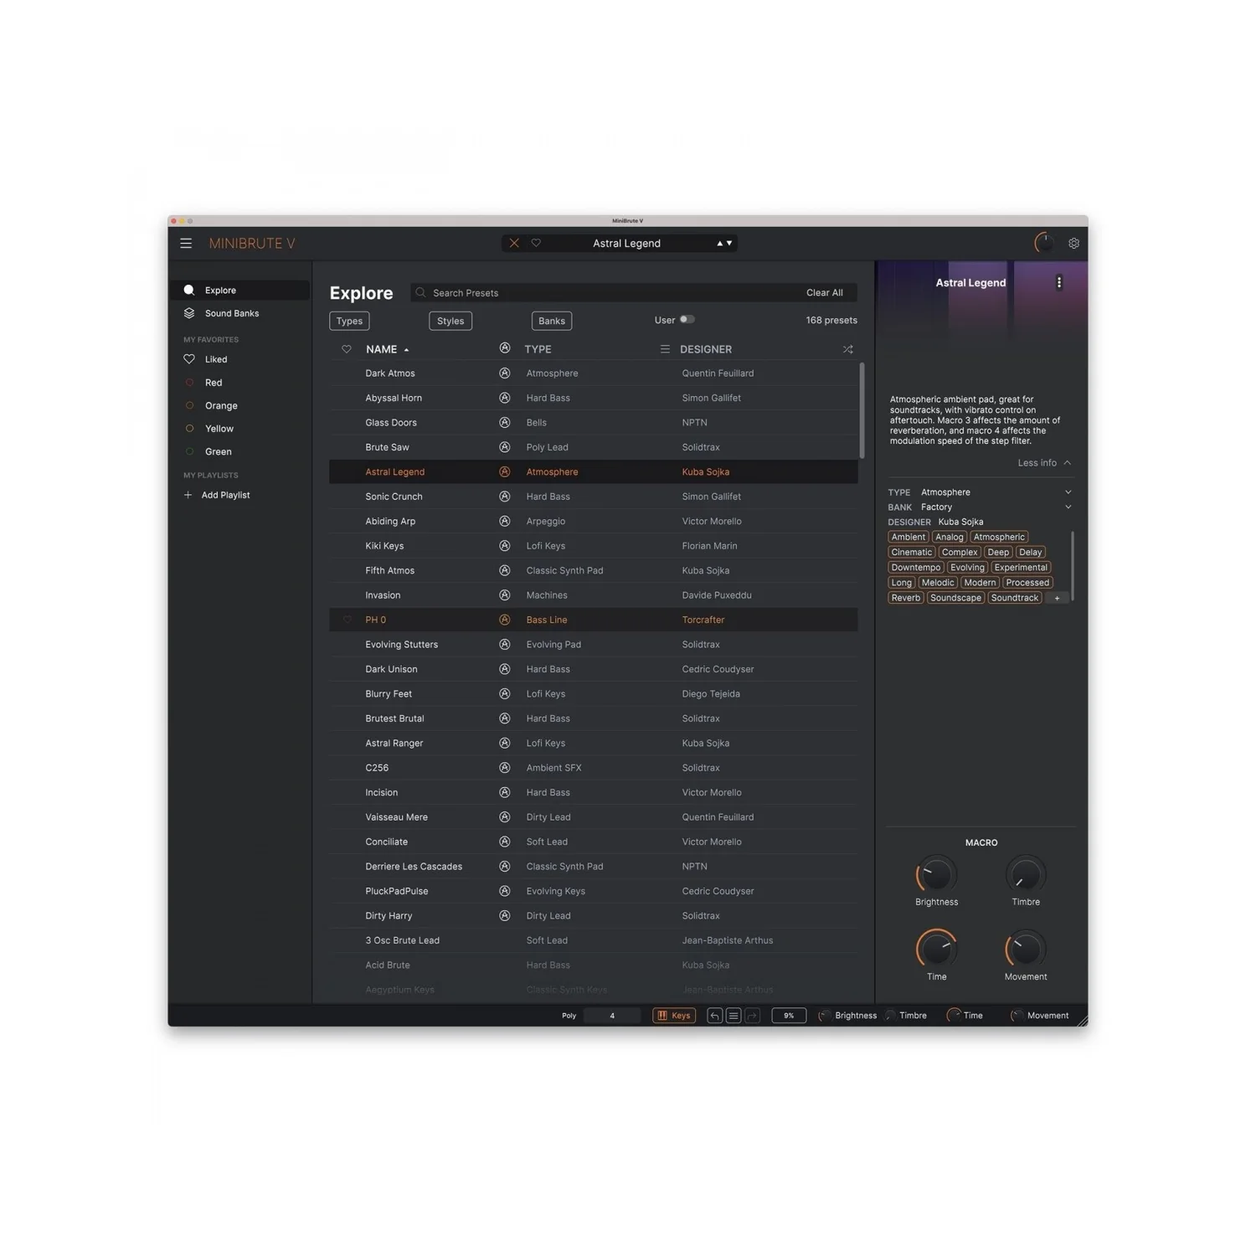Open the three-dot menu for Astral Legend

click(1059, 283)
